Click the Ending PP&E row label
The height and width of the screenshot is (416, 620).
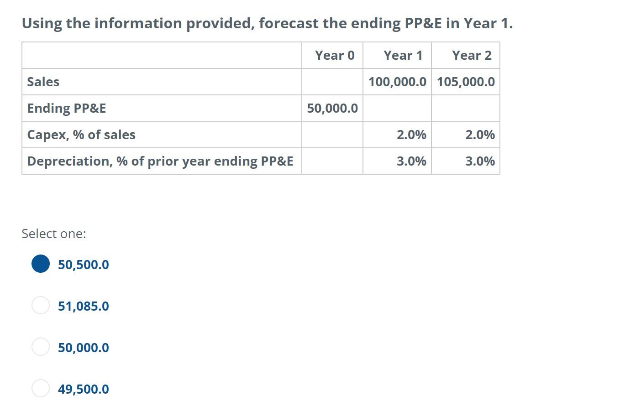[x=66, y=108]
